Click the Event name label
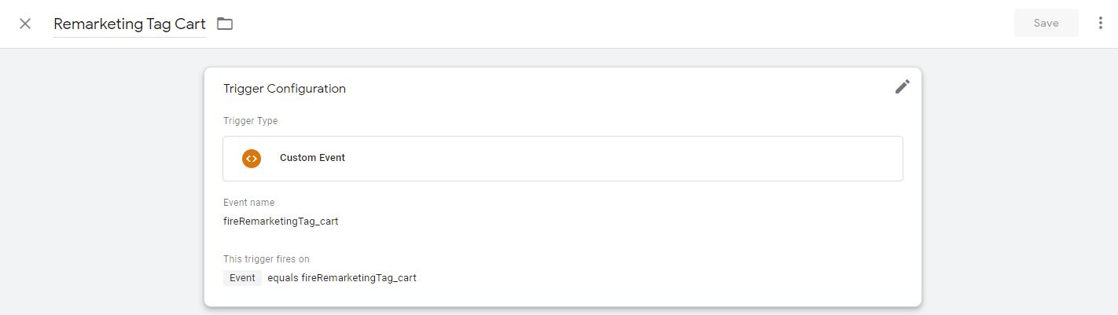 pos(248,203)
